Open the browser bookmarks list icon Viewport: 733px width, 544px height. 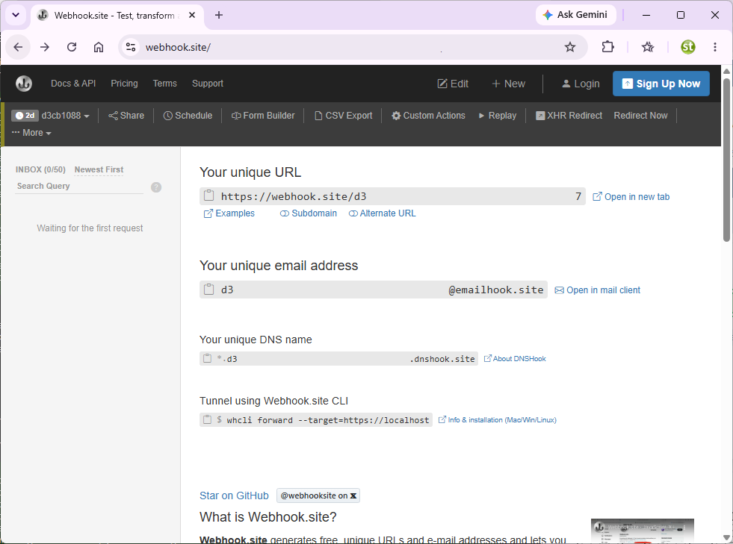coord(648,47)
